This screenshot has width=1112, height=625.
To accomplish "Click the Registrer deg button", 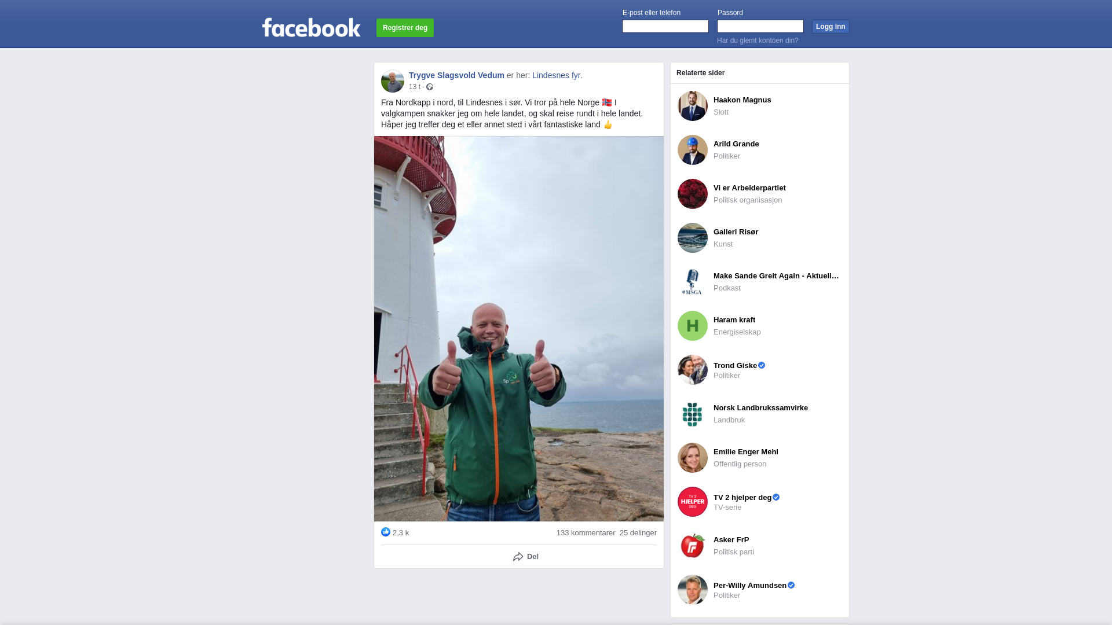I will [405, 28].
